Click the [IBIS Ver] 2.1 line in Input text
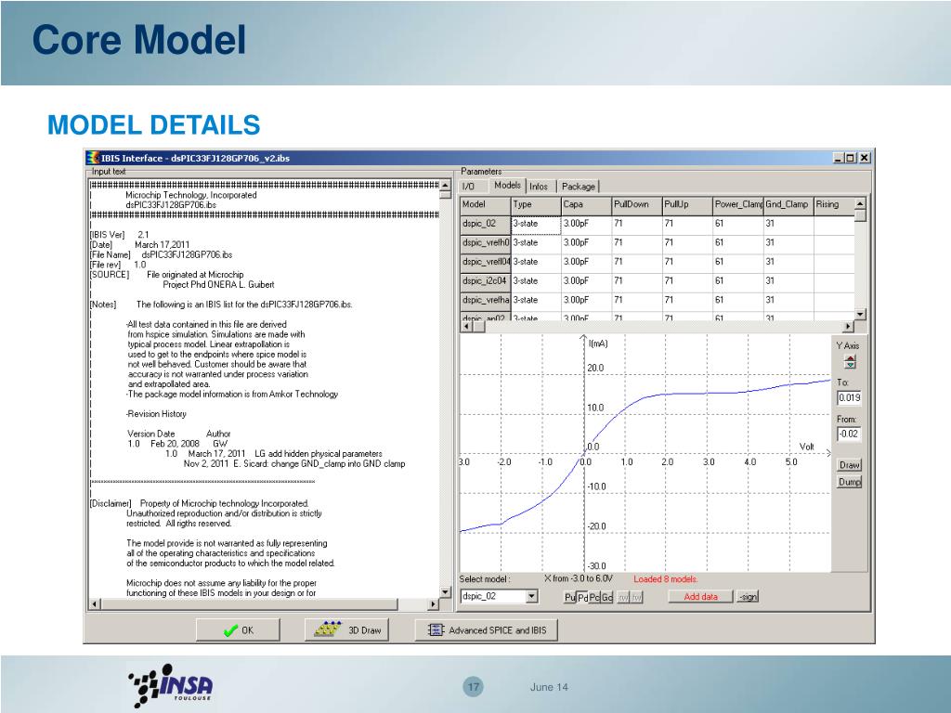Viewport: 951px width, 713px height. point(119,235)
